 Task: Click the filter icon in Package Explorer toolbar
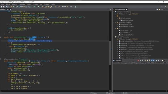coord(162,9)
